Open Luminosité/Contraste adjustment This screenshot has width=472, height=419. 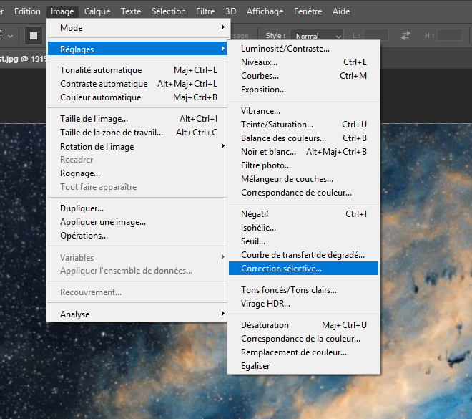click(x=303, y=49)
